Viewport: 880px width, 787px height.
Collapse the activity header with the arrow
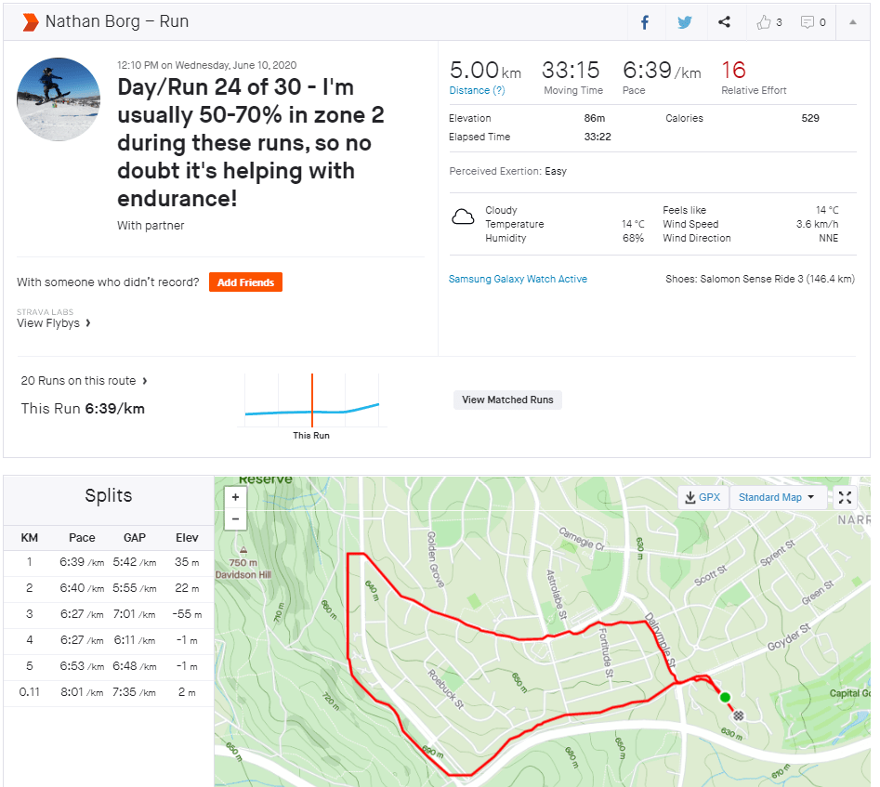point(853,22)
